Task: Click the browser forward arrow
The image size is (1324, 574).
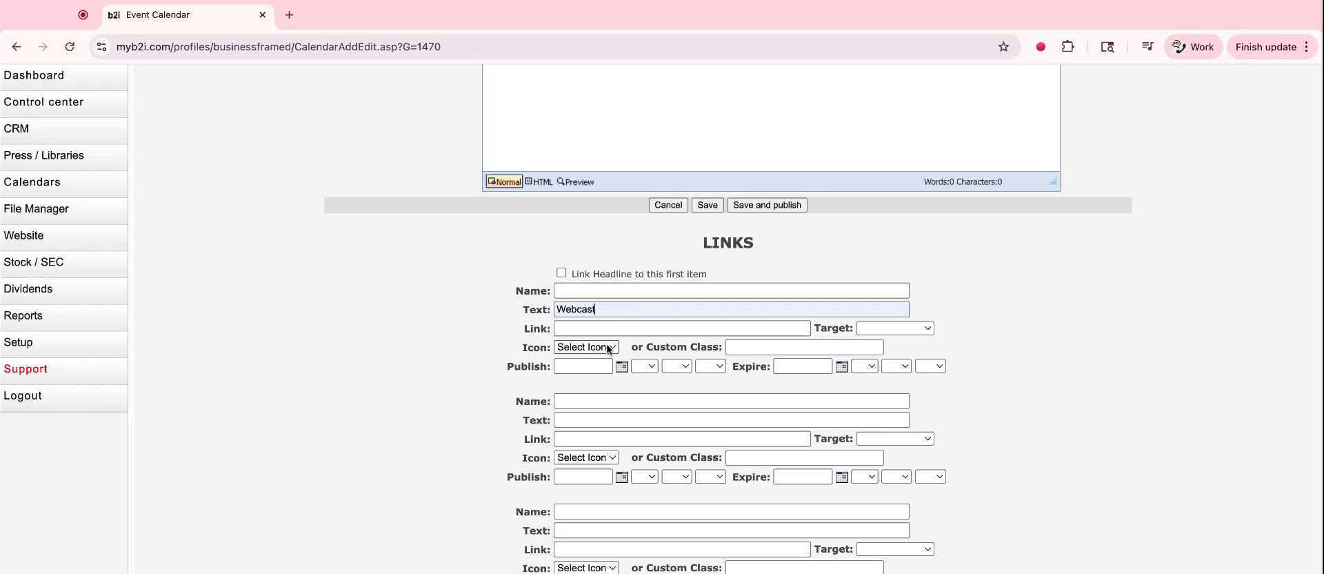Action: (43, 47)
